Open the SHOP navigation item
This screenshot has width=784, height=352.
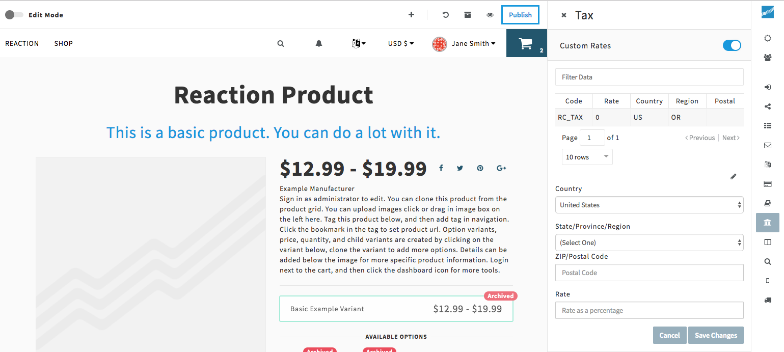[64, 44]
